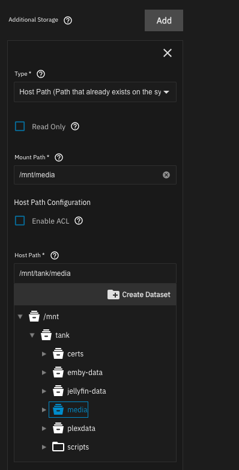
Task: Select the emby-data label
Action: [85, 372]
